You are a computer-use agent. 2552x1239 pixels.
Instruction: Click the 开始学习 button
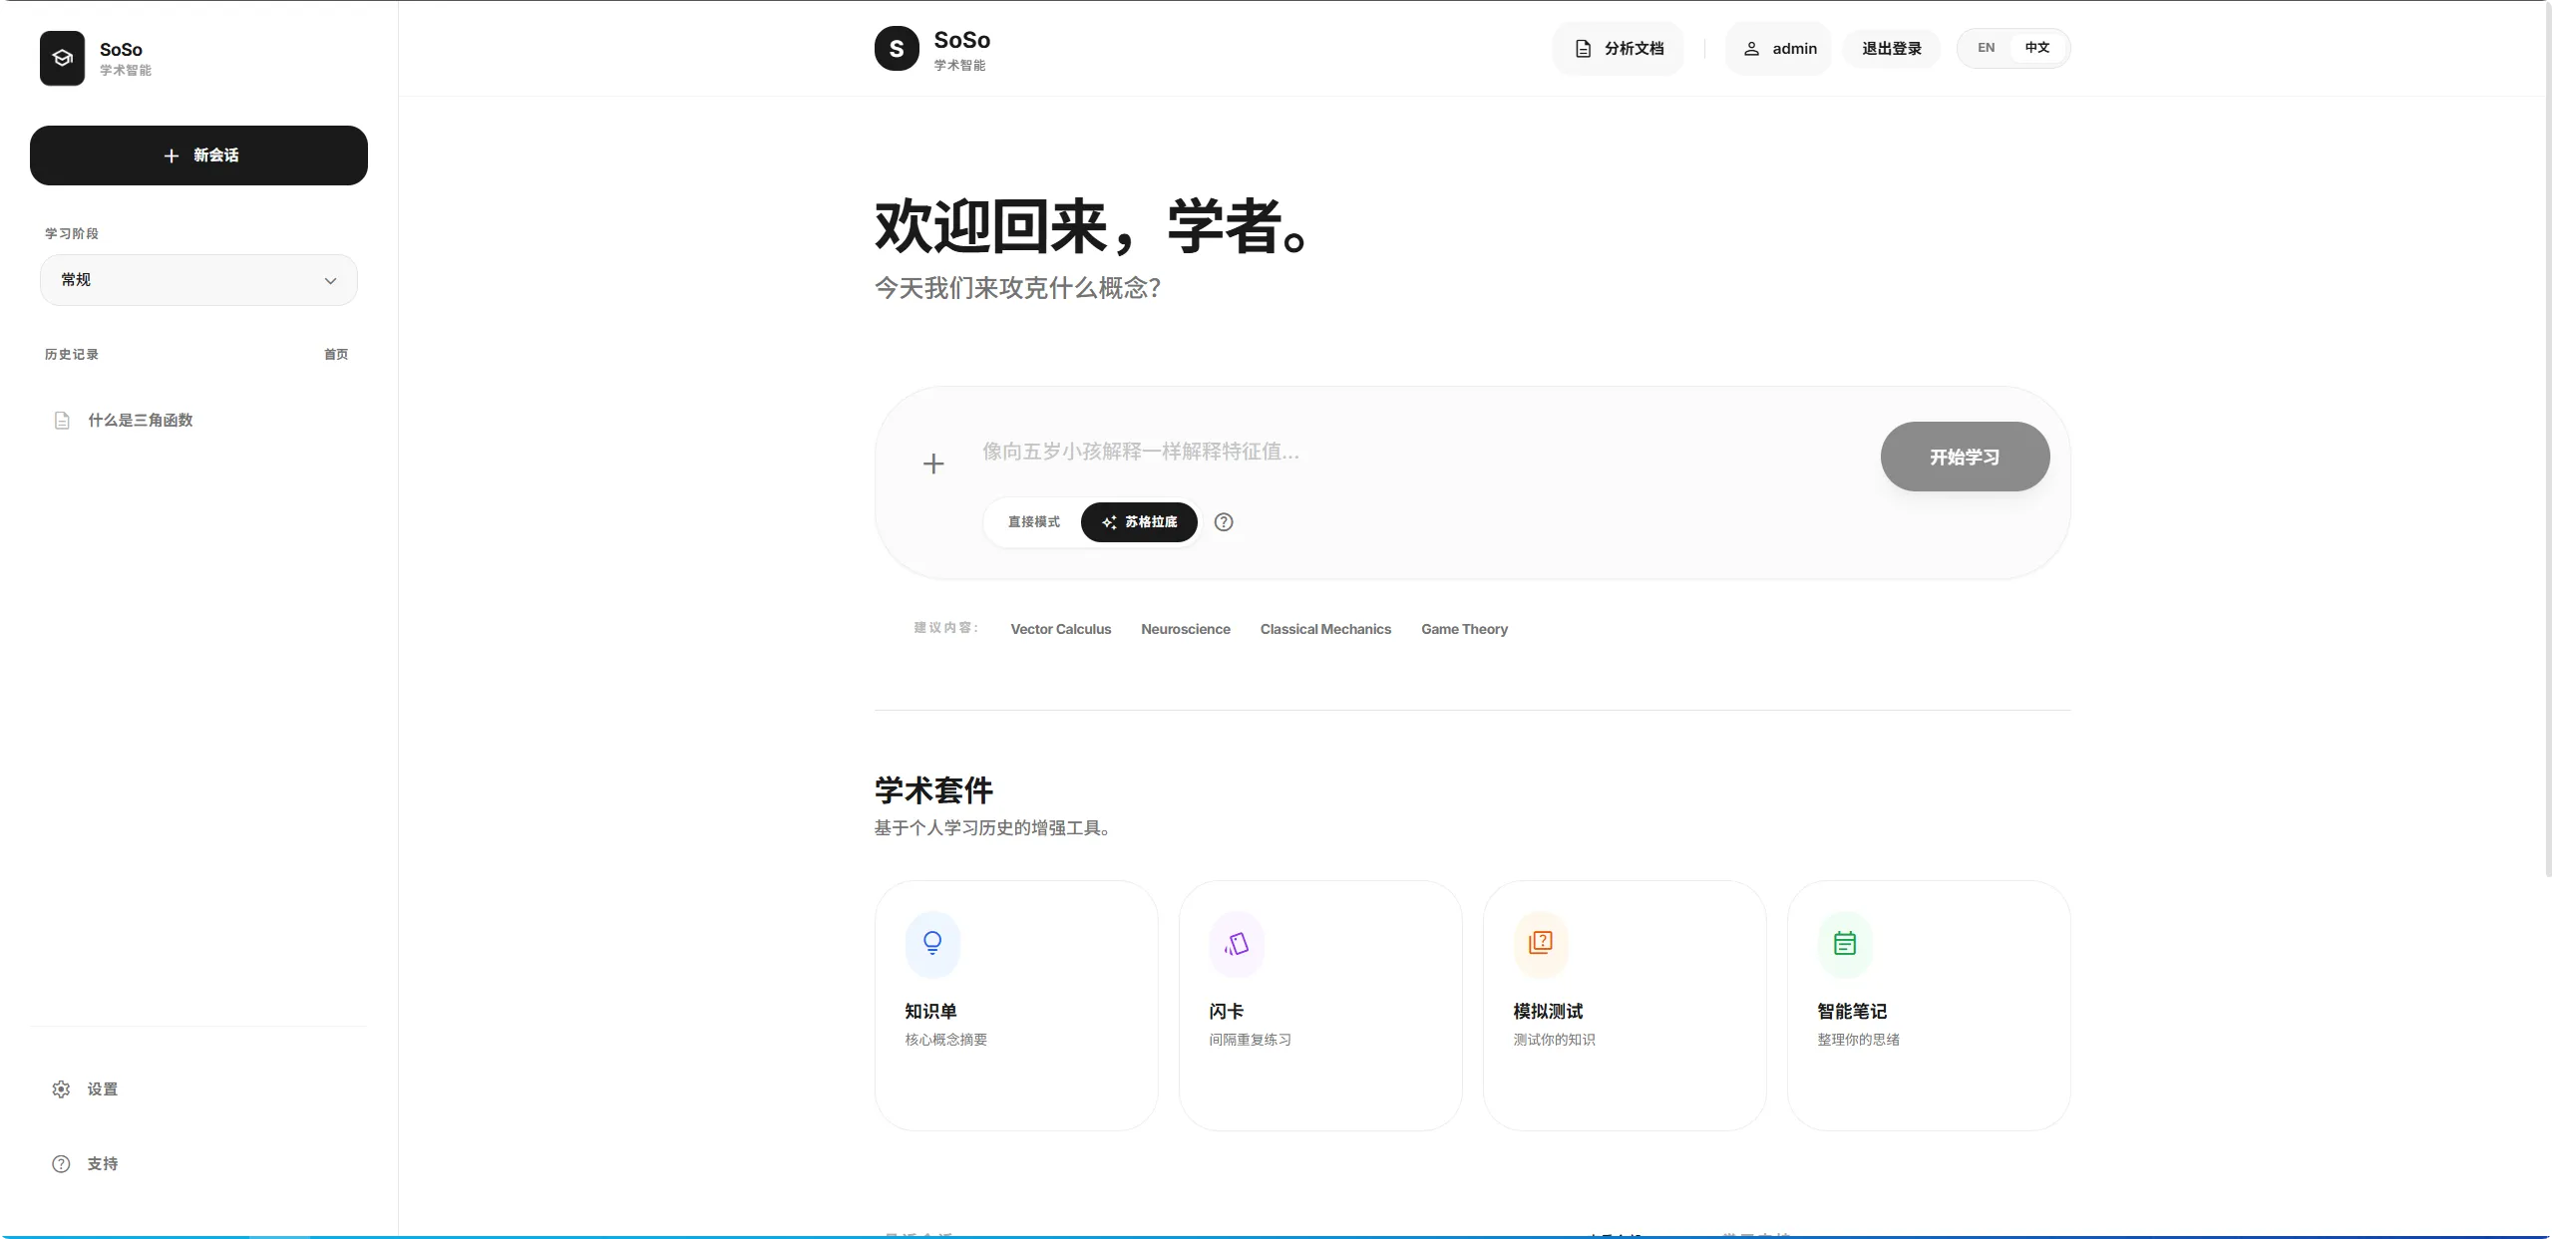1965,457
